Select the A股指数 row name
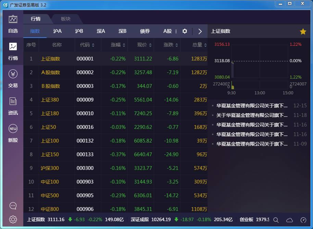Screen dimensions: 313x229 pyautogui.click(x=50, y=72)
